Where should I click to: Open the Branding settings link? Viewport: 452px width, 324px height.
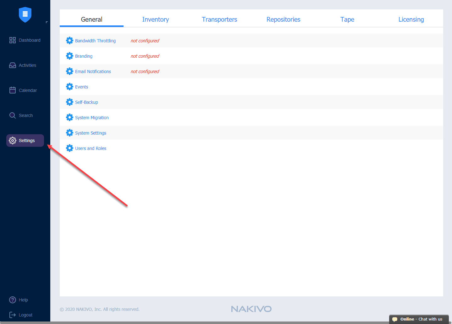tap(84, 56)
